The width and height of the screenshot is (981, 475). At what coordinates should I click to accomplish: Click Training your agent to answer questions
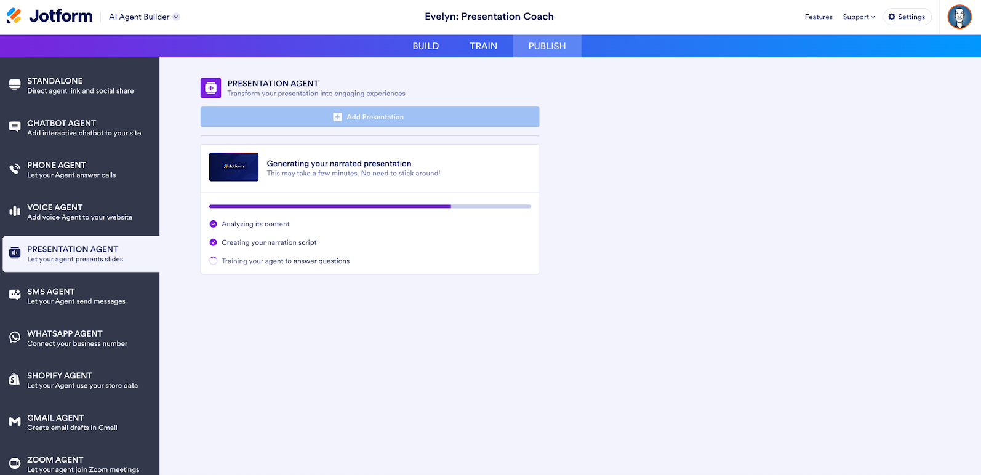[x=286, y=261]
